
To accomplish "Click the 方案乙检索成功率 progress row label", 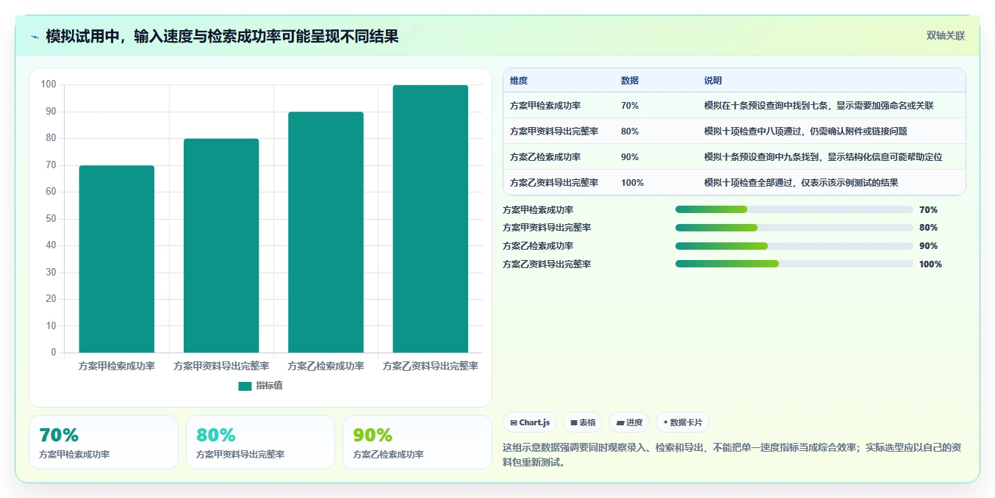I will tap(538, 246).
